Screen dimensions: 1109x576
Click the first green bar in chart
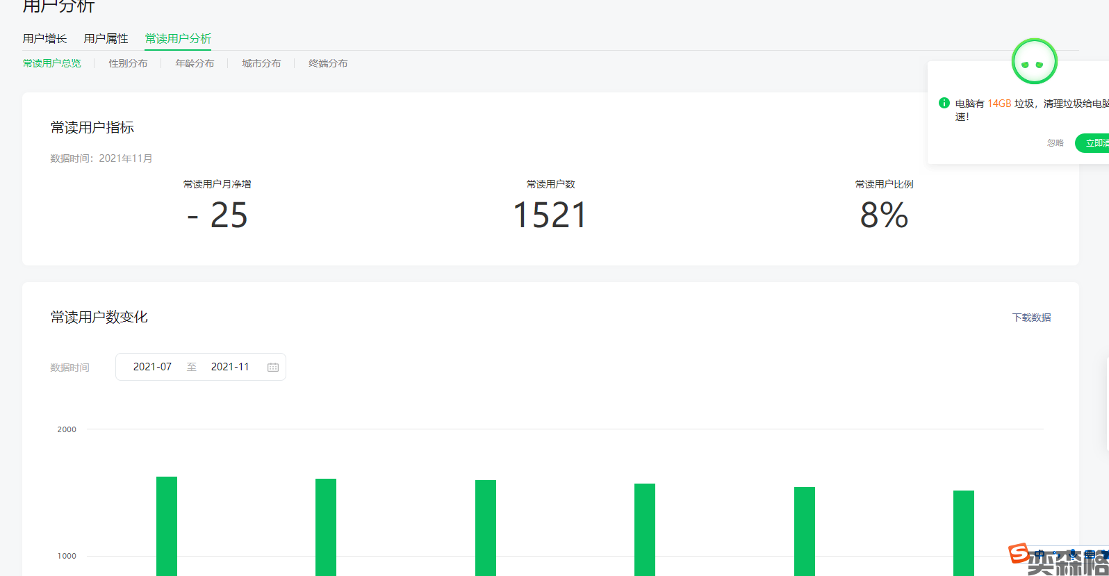click(x=167, y=525)
